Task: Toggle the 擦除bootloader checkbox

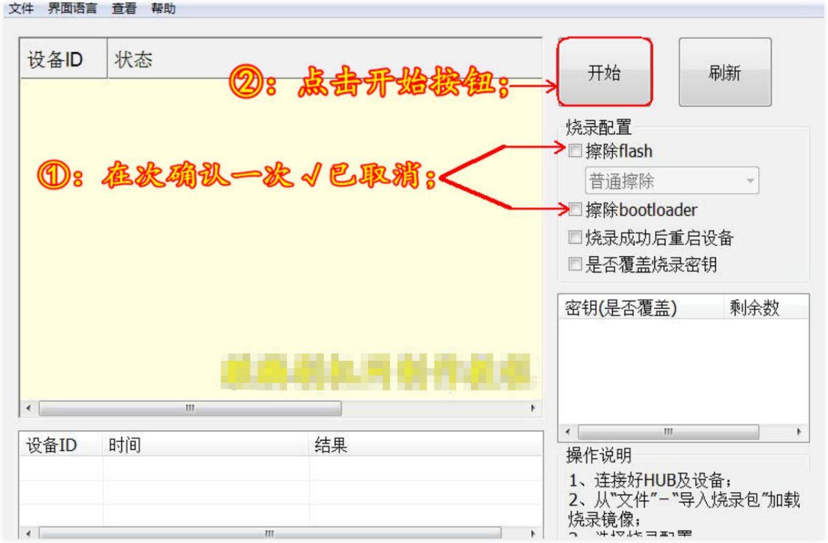Action: [x=575, y=210]
